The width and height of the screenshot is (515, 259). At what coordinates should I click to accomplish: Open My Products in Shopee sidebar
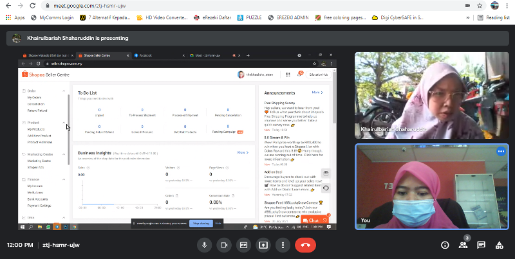[36, 129]
